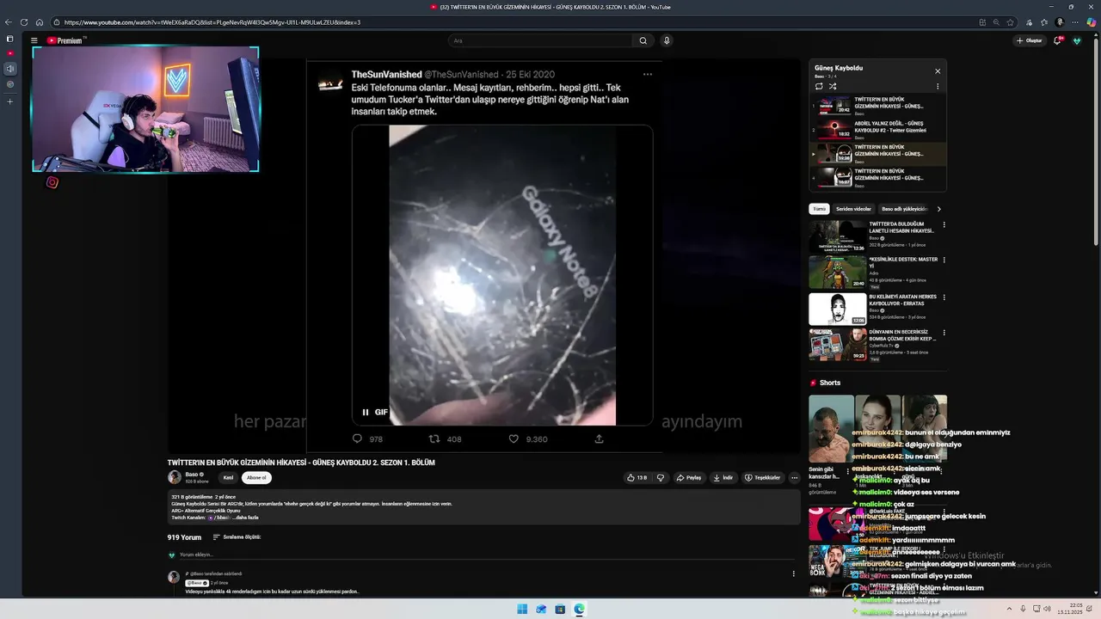Open the YouTube hamburger guide menu

(34, 40)
